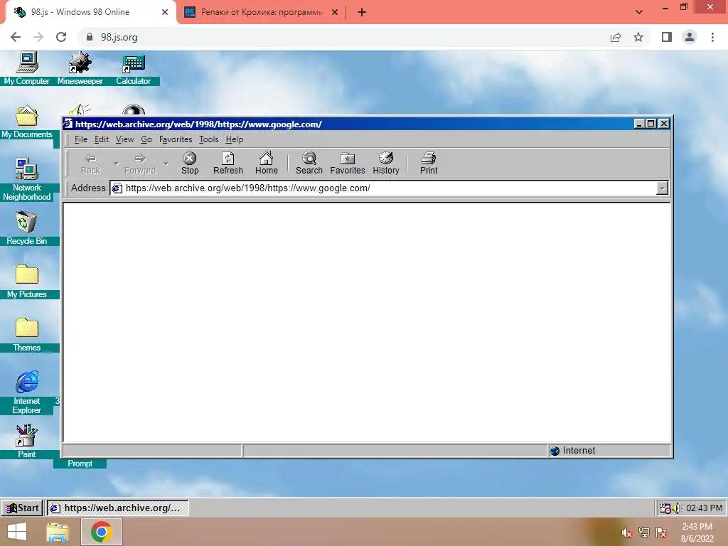Click the Chrome icon in Windows taskbar

point(101,532)
